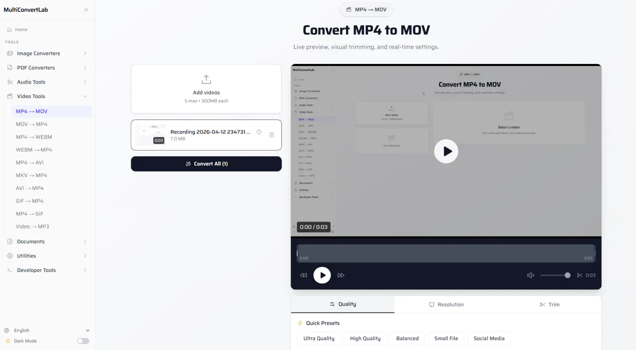Select MP4 → MOV in sidebar
This screenshot has height=350, width=636.
tap(52, 111)
